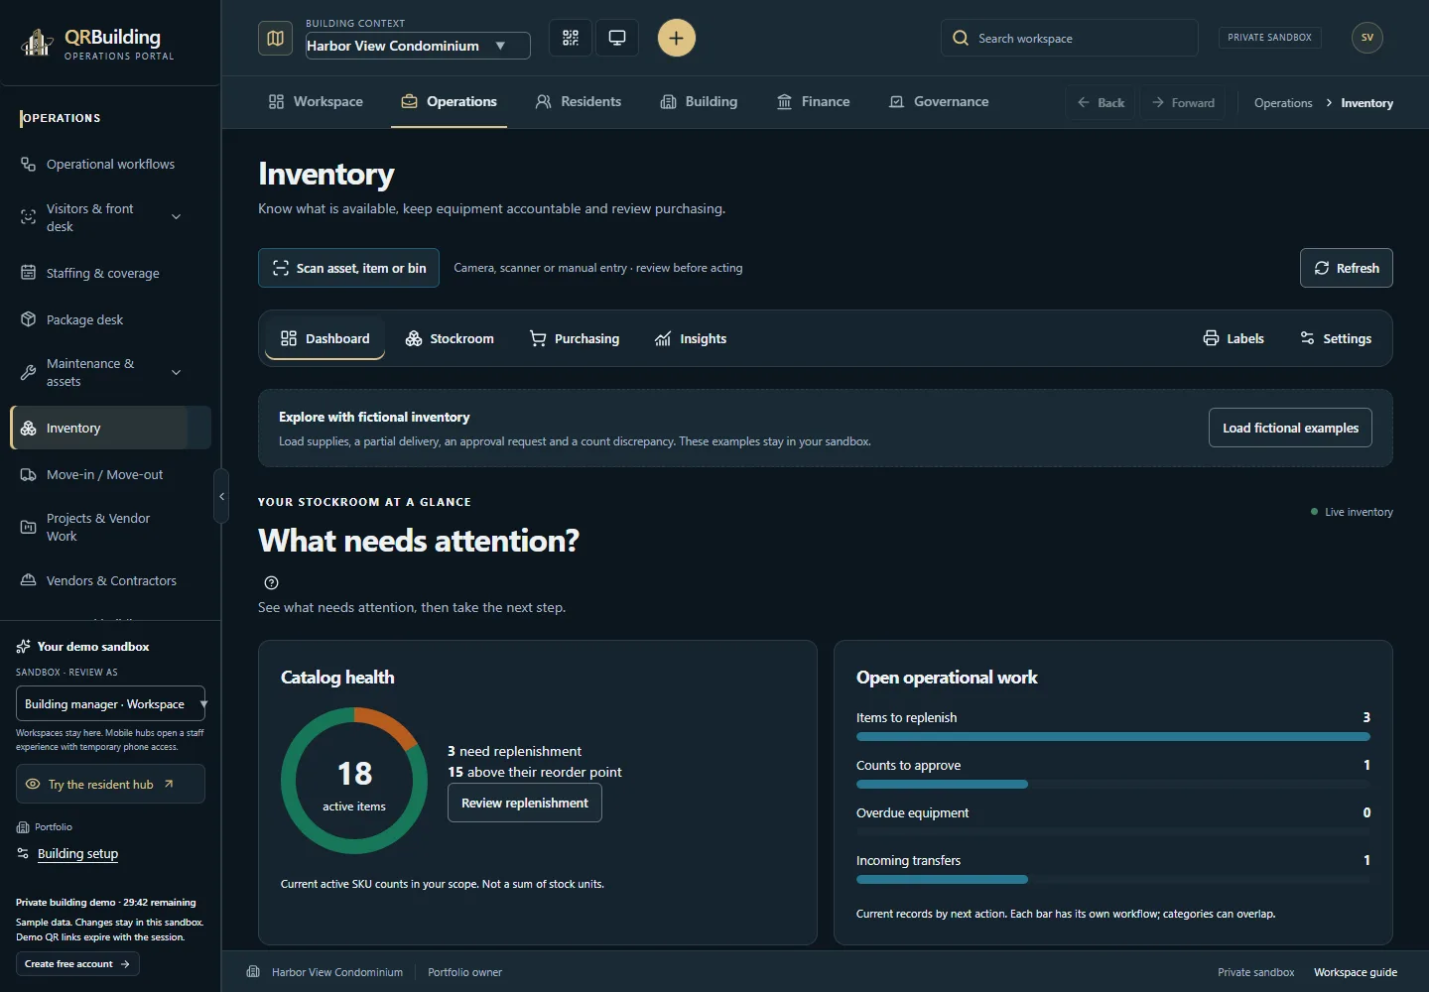Switch to the Residents top tab

tap(579, 101)
